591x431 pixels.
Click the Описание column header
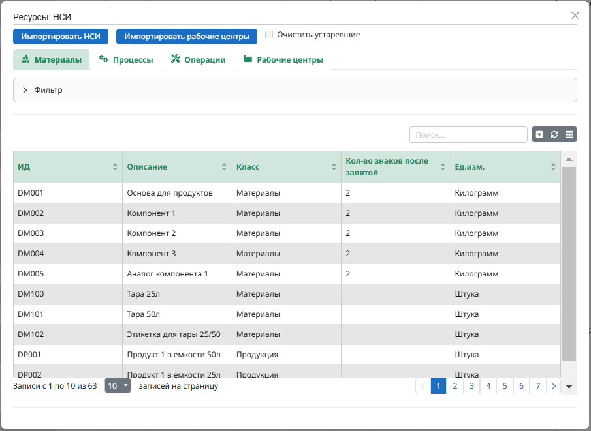(x=177, y=167)
